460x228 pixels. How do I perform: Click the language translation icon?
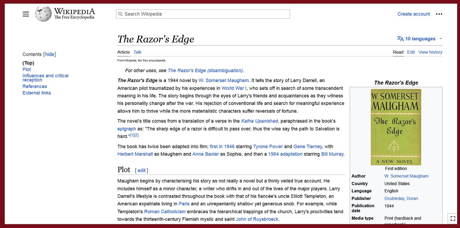coord(400,38)
